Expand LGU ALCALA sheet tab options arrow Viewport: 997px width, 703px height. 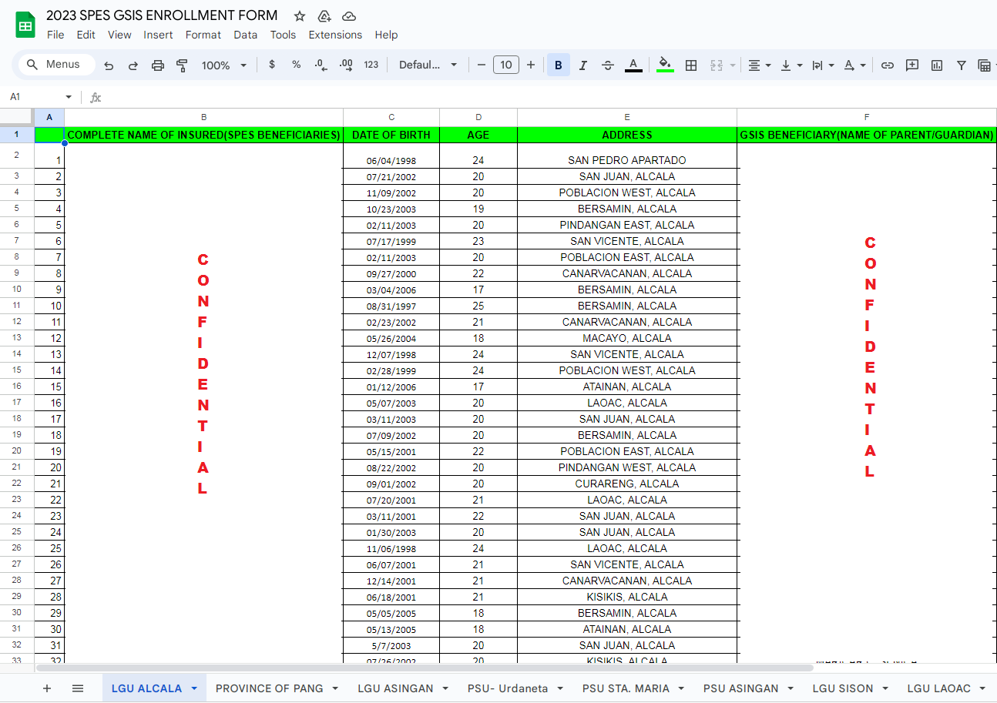click(x=195, y=688)
